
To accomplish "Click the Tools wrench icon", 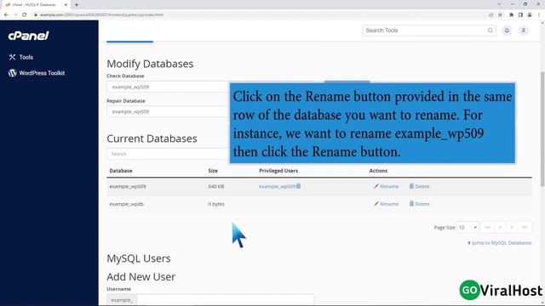I will 12,57.
